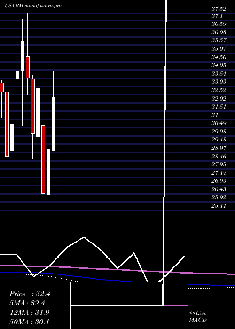Click the 36.08 price axis label

pyautogui.click(x=219, y=32)
